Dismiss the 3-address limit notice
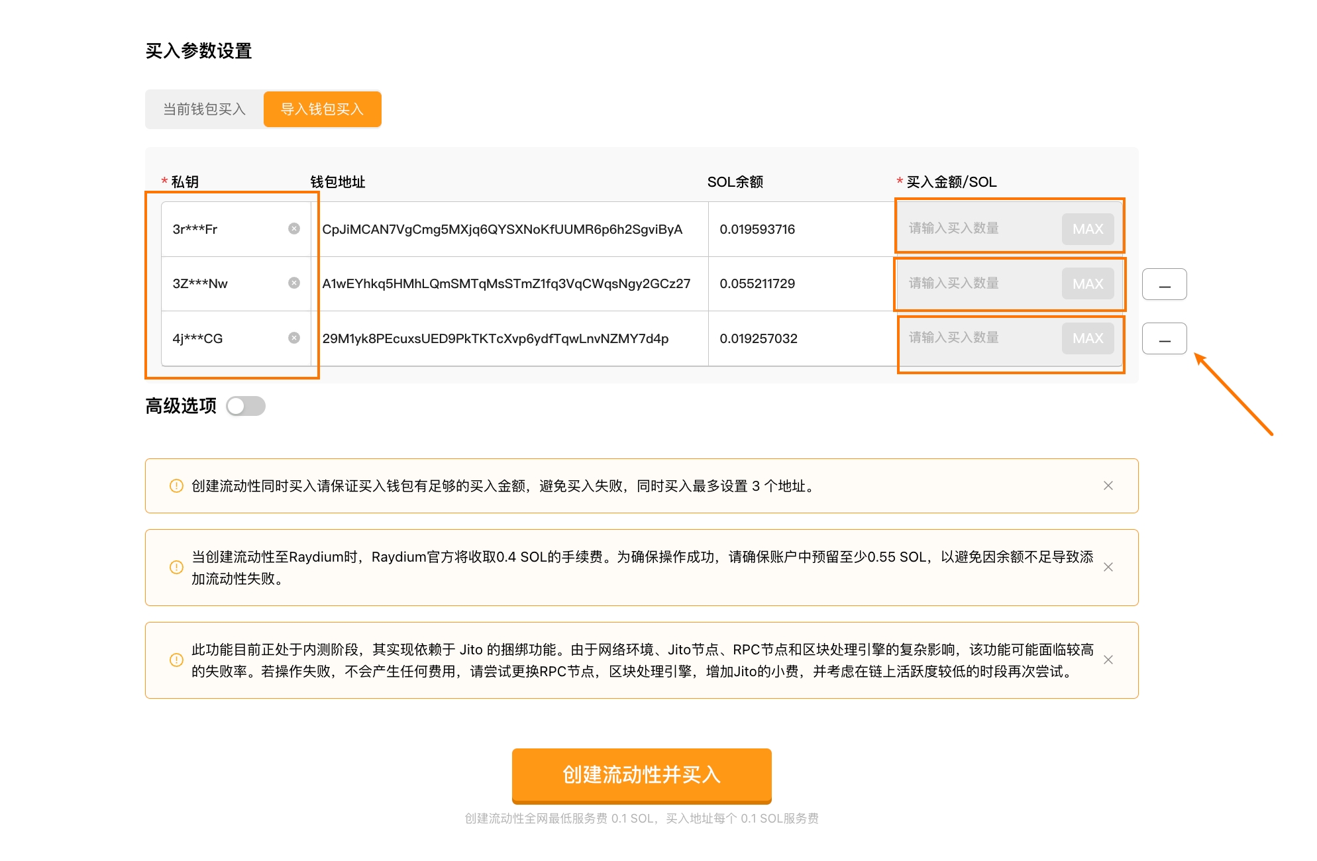This screenshot has height=861, width=1317. coord(1108,485)
